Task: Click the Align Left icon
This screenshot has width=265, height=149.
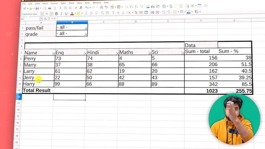Action: (86, 13)
